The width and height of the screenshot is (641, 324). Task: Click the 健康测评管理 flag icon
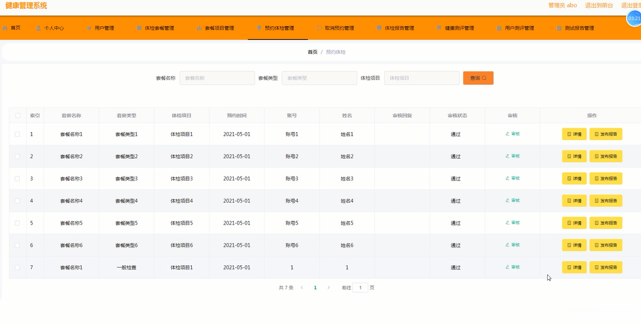tap(439, 28)
